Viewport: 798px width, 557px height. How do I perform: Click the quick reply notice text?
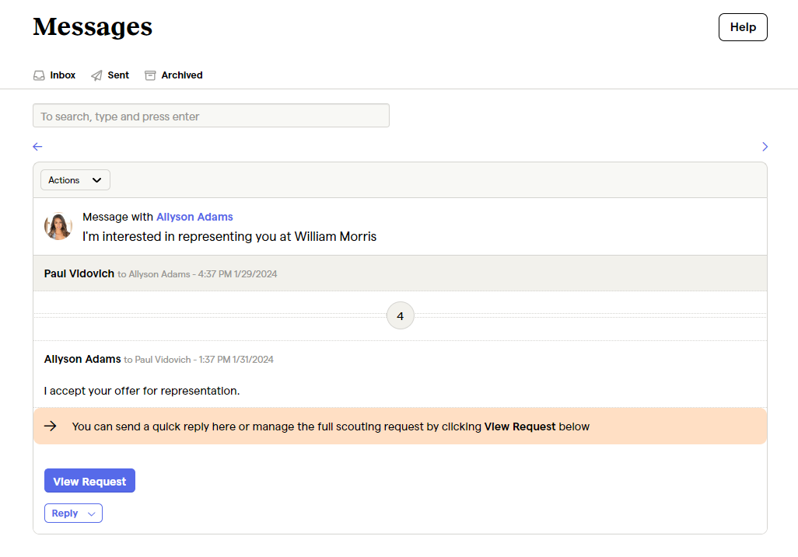(x=331, y=426)
